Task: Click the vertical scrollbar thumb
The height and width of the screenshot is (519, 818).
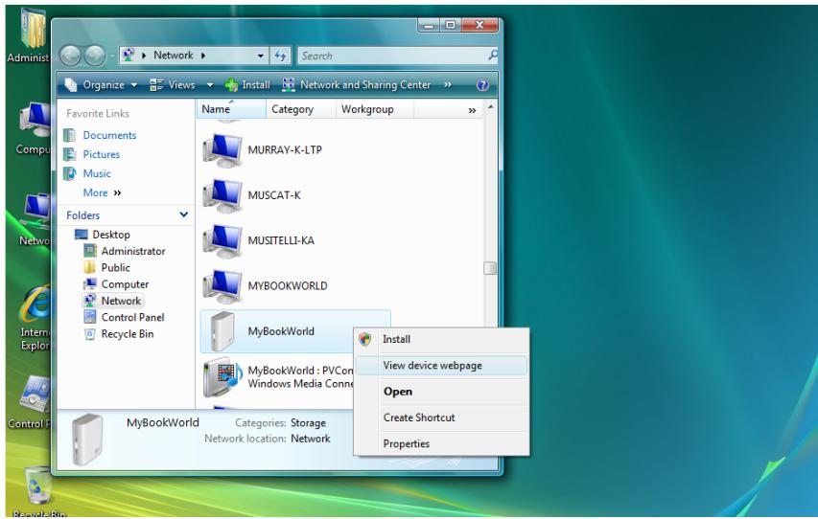Action: [490, 268]
